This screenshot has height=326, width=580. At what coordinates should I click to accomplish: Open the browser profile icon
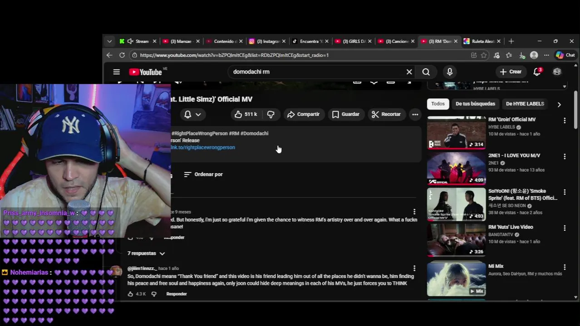534,55
